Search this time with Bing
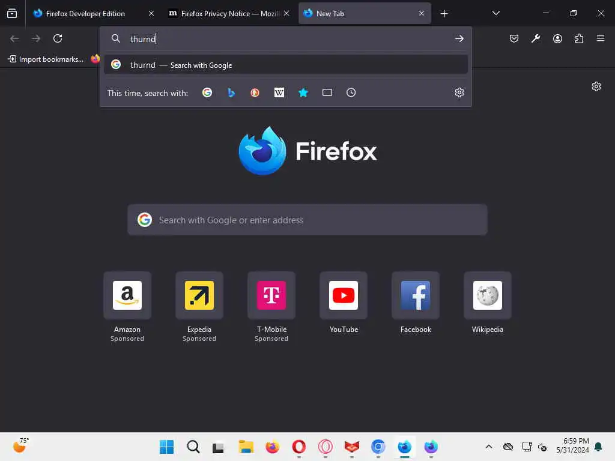The height and width of the screenshot is (461, 615). coord(231,92)
